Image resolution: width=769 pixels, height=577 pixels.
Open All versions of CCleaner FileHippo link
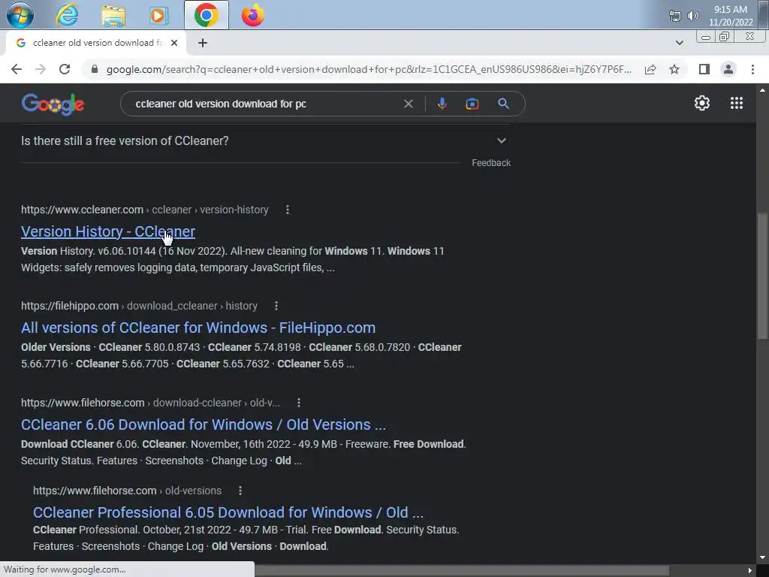tap(198, 328)
